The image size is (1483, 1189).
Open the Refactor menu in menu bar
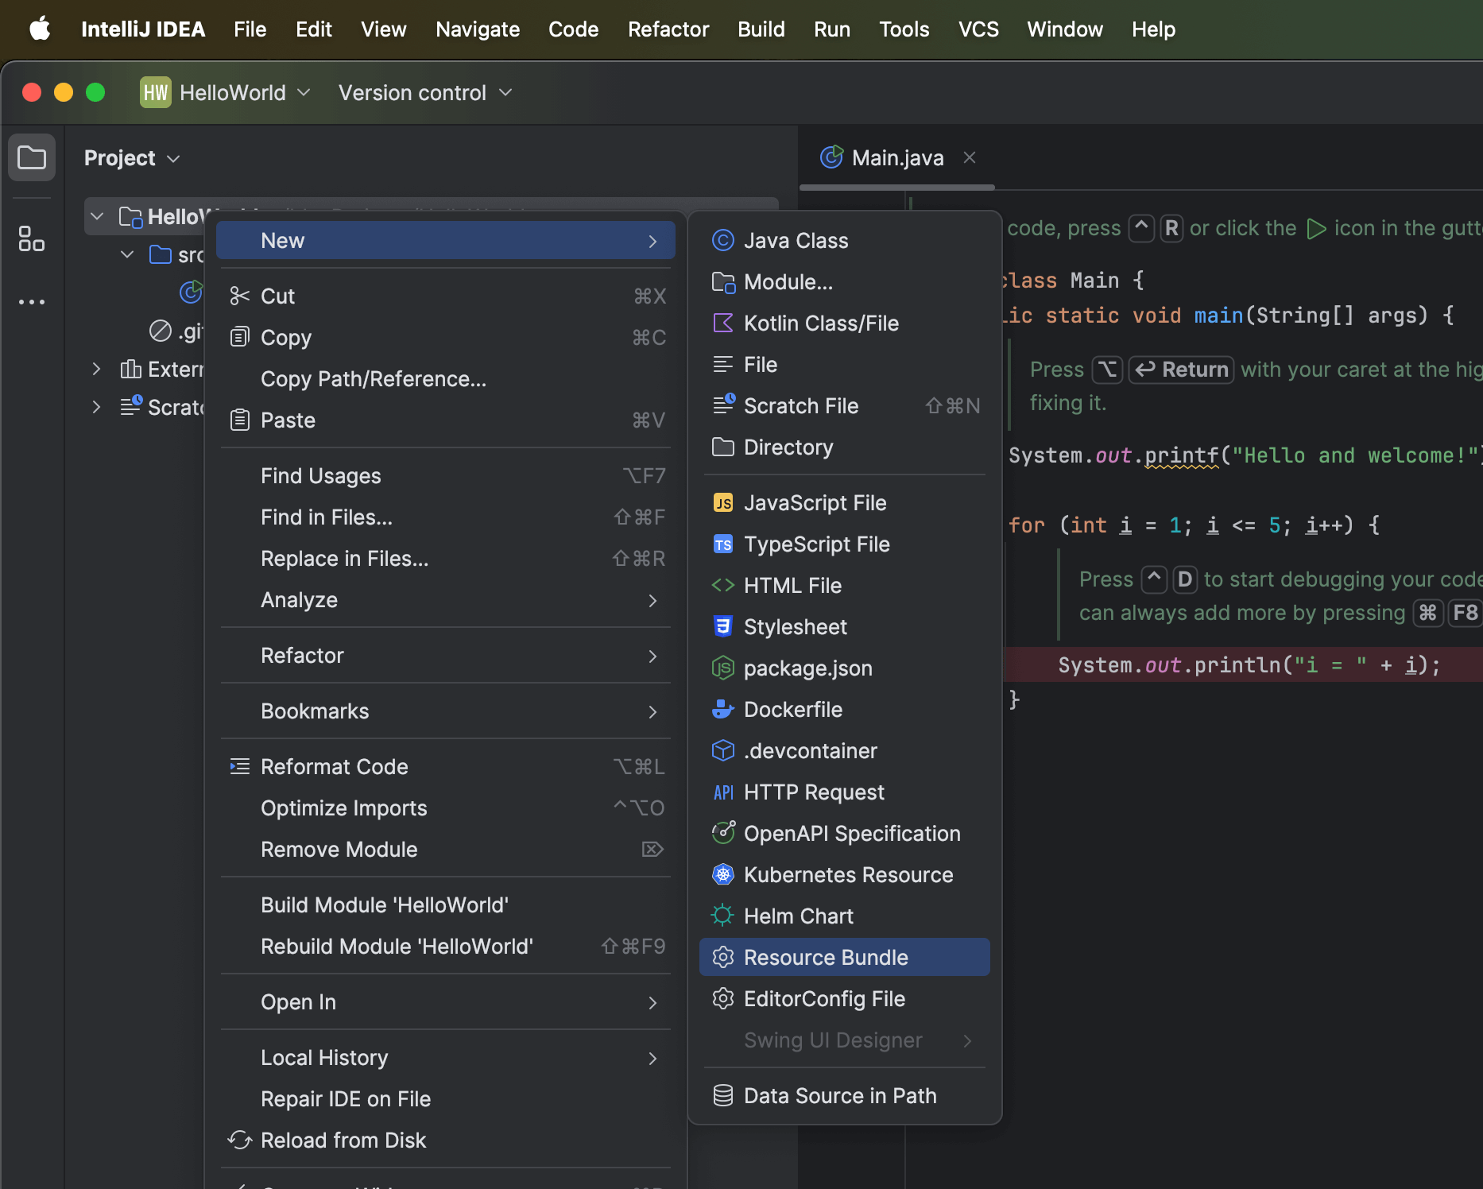point(668,29)
